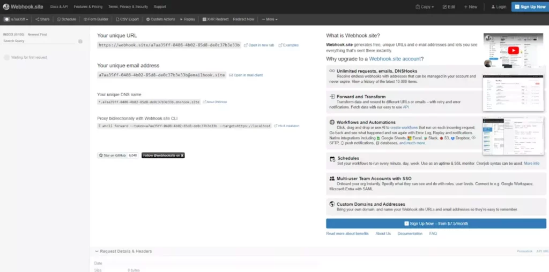The image size is (549, 272).
Task: Select the unique webhook.site URL text
Action: click(x=169, y=45)
